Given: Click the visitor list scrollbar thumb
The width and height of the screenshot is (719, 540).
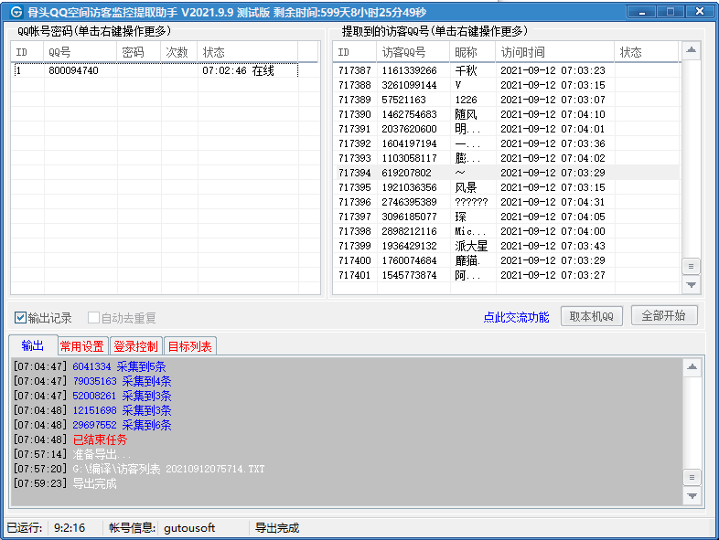Looking at the screenshot, I should (x=692, y=266).
